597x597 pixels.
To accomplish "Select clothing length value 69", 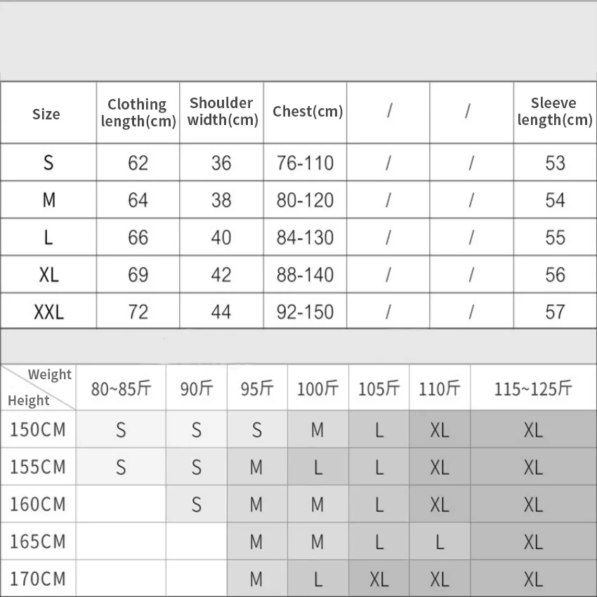I will click(x=138, y=275).
